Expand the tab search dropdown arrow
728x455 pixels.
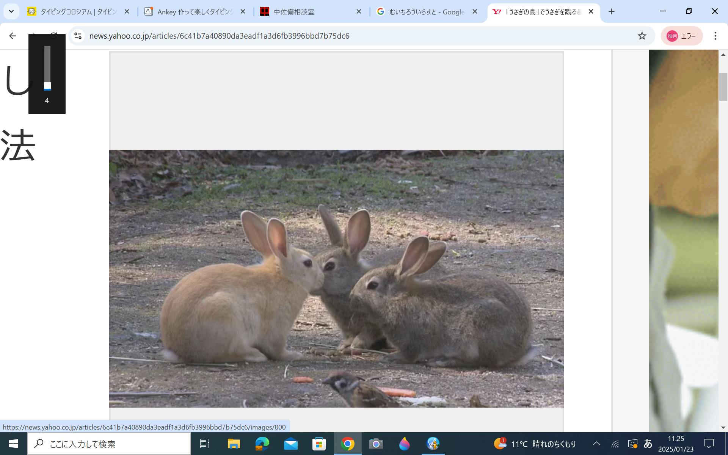coord(11,12)
